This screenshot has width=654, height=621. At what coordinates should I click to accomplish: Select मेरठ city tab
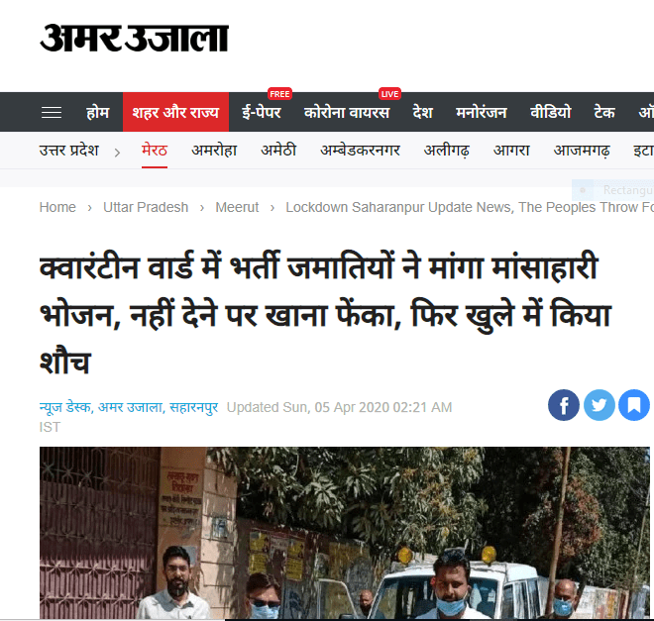(155, 151)
